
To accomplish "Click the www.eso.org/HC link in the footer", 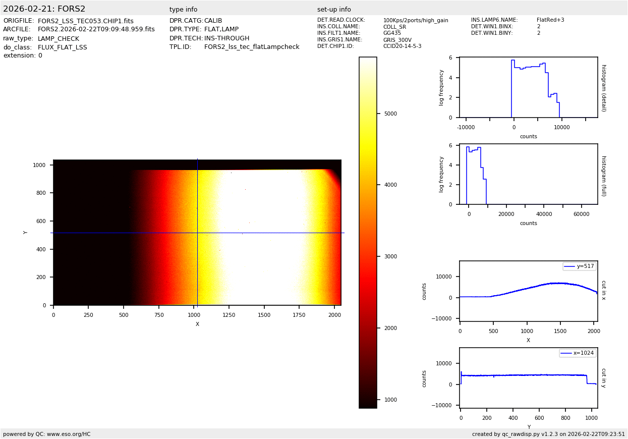I will point(69,434).
